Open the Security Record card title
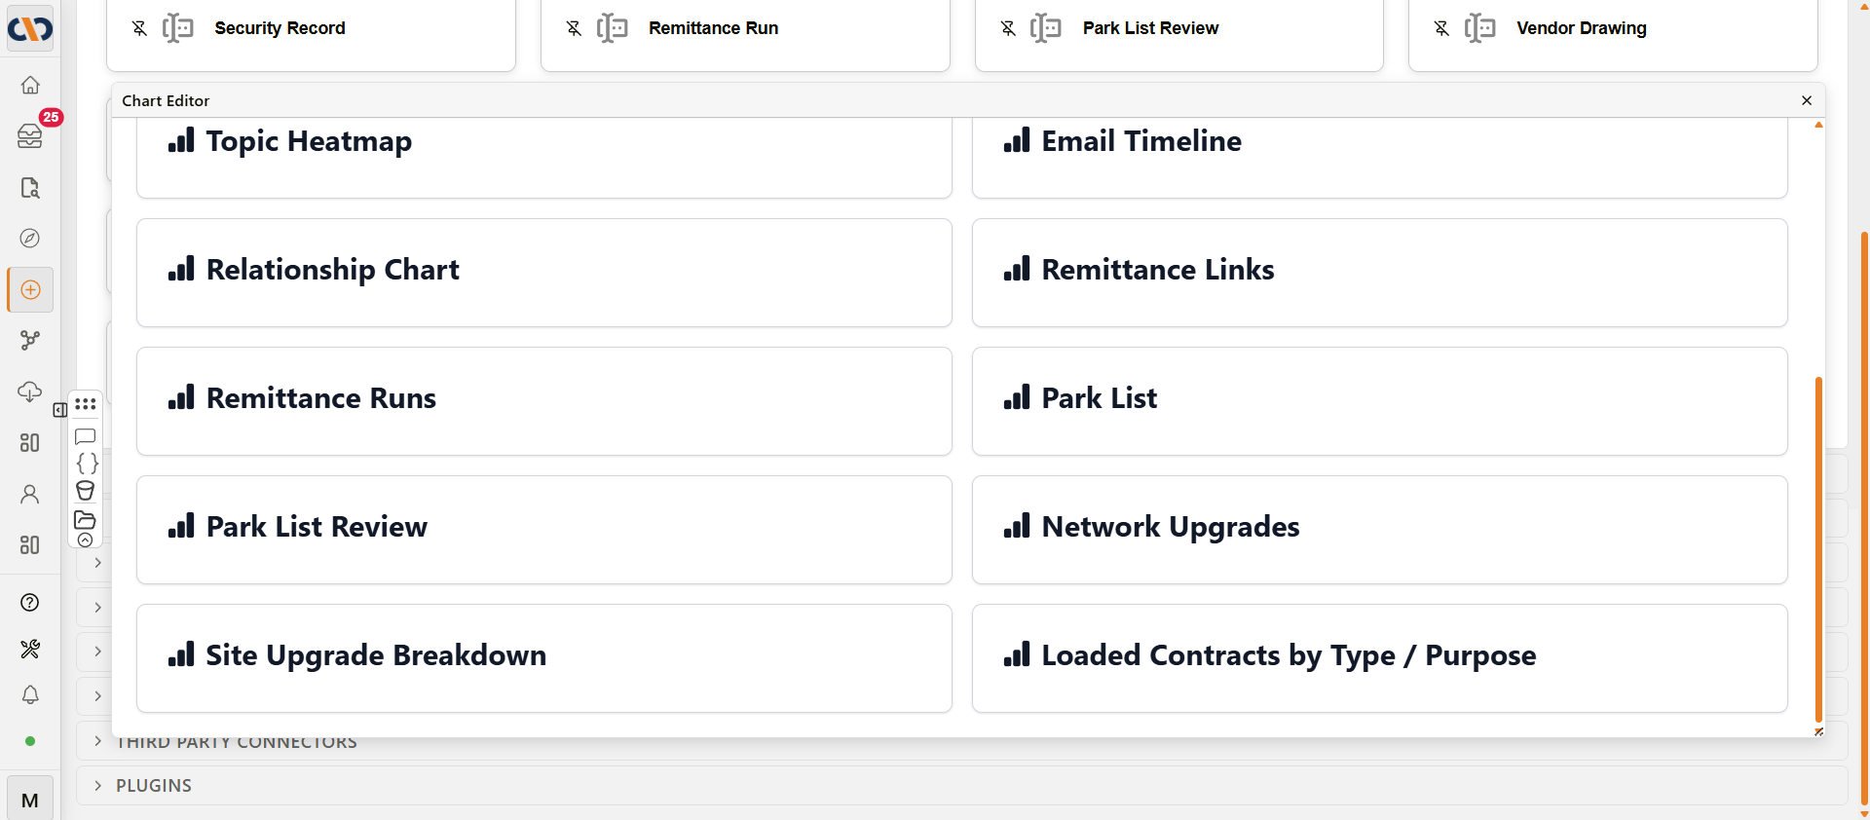Screen dimensions: 1870x820 click(280, 28)
